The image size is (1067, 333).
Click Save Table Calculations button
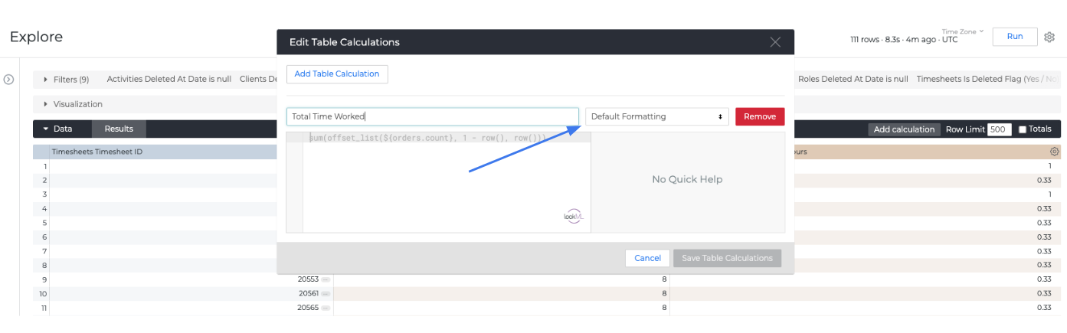coord(727,258)
